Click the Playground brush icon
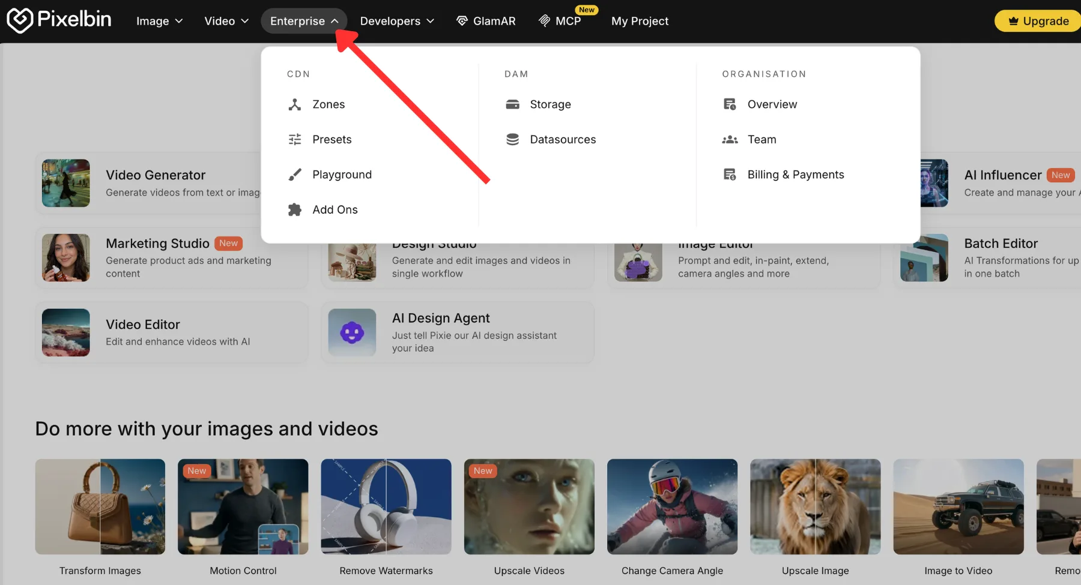Viewport: 1081px width, 585px height. click(294, 175)
